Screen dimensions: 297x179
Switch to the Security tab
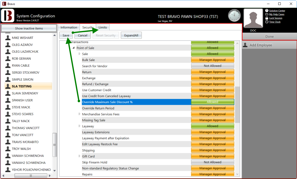[88, 27]
